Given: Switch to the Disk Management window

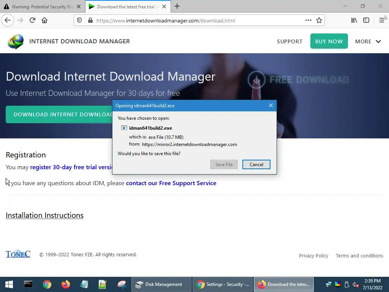Looking at the screenshot, I should pos(161,284).
